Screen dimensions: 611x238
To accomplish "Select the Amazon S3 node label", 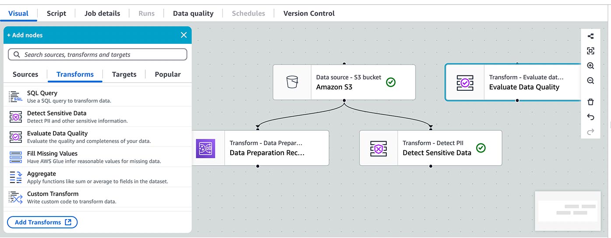I will coord(334,87).
